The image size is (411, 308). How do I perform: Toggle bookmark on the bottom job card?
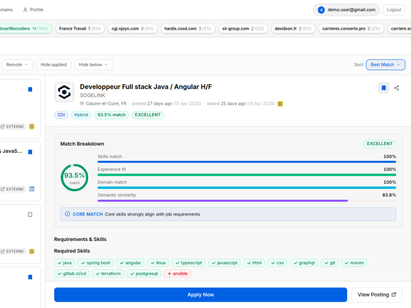[30, 277]
